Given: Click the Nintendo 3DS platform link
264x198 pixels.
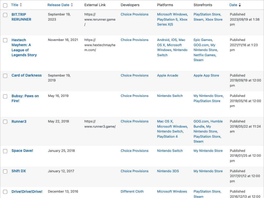Looking at the screenshot, I should 168,171.
